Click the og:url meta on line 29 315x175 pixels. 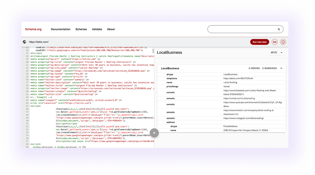pyautogui.click(x=65, y=59)
